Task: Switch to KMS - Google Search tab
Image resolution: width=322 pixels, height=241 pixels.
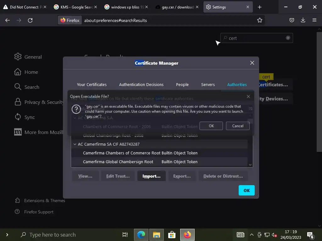Action: pyautogui.click(x=75, y=7)
